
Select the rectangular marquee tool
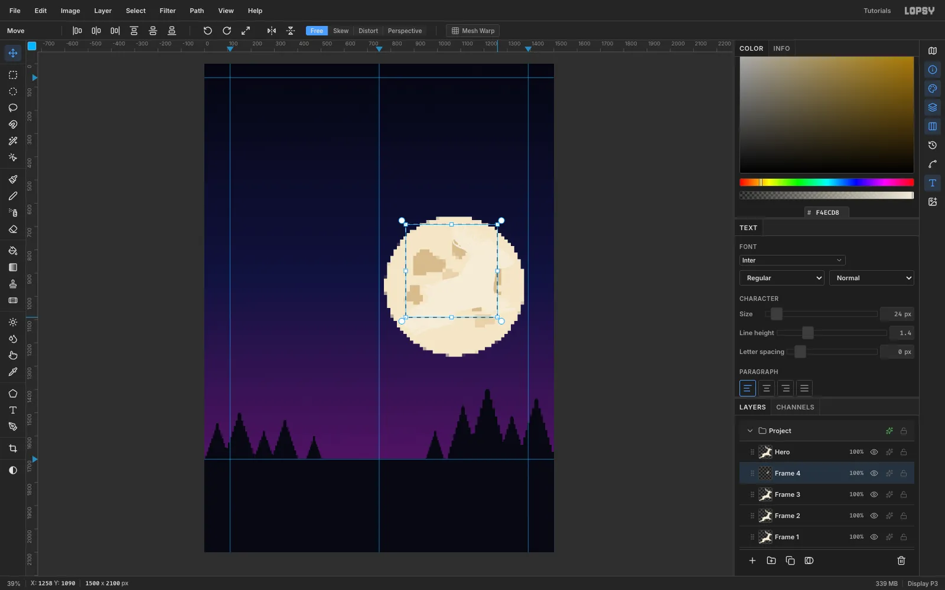tap(12, 75)
